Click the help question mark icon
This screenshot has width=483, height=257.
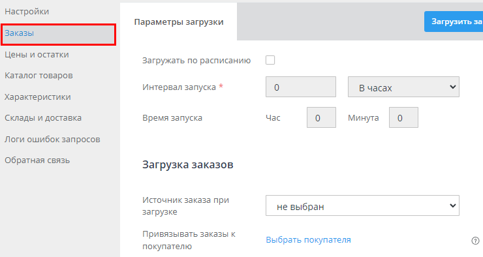pyautogui.click(x=475, y=241)
